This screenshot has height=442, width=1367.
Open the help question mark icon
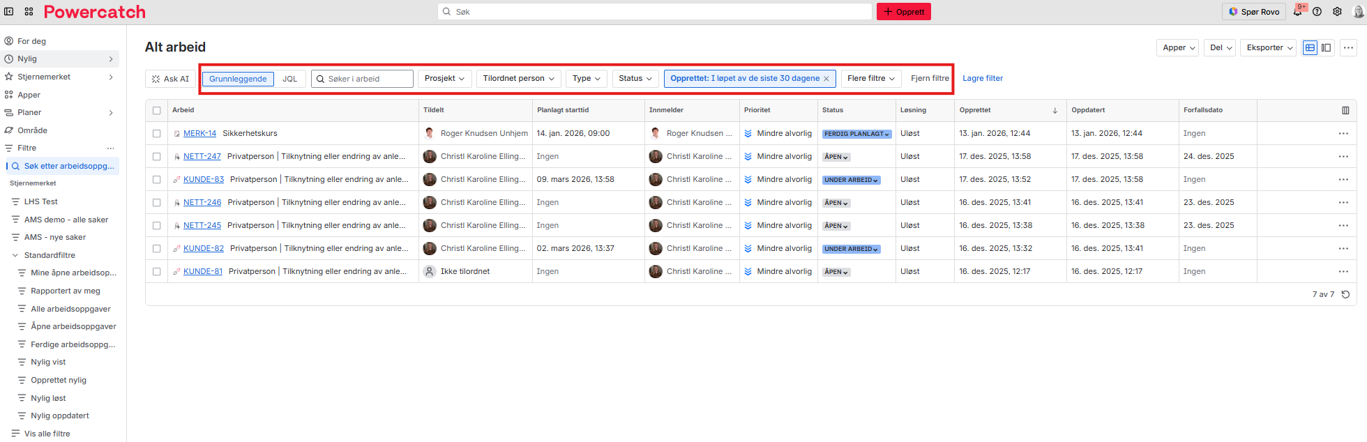1317,12
